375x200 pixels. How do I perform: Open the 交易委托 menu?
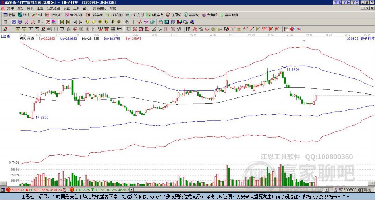click(x=100, y=8)
